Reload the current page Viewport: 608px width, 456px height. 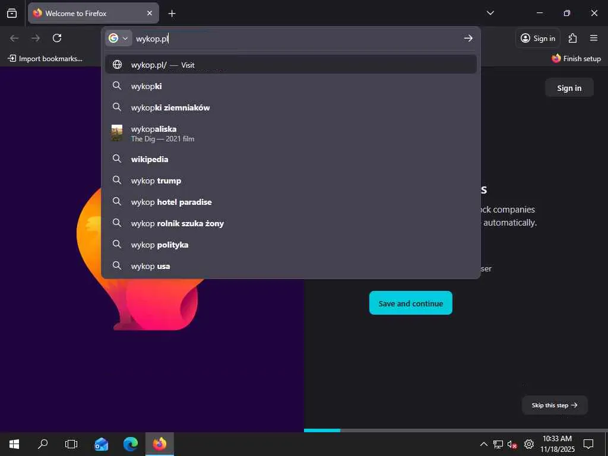(57, 38)
